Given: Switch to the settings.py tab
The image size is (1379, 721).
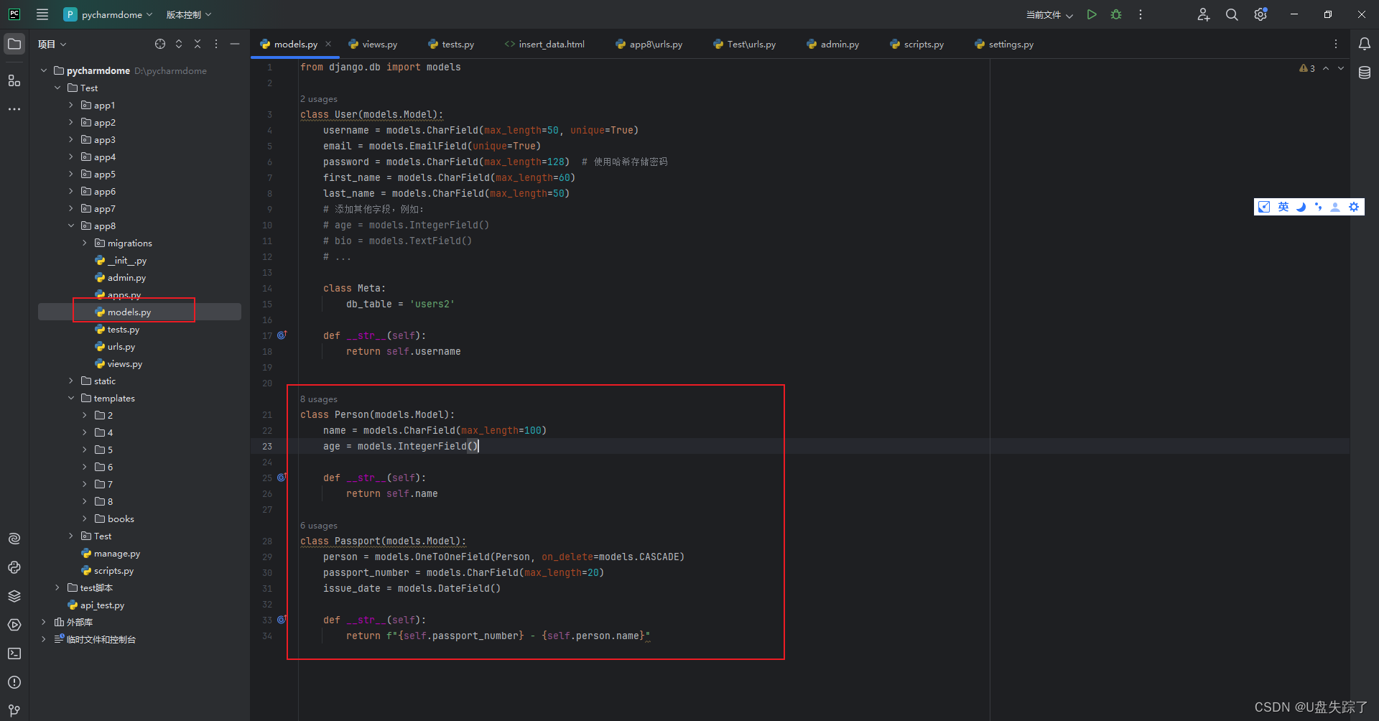Looking at the screenshot, I should click(x=1004, y=44).
